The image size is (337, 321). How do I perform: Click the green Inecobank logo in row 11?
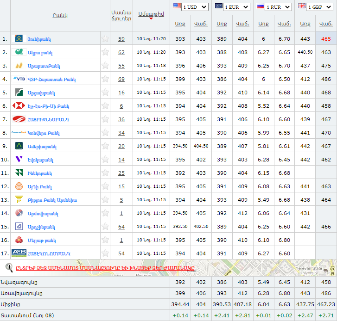[x=19, y=173]
